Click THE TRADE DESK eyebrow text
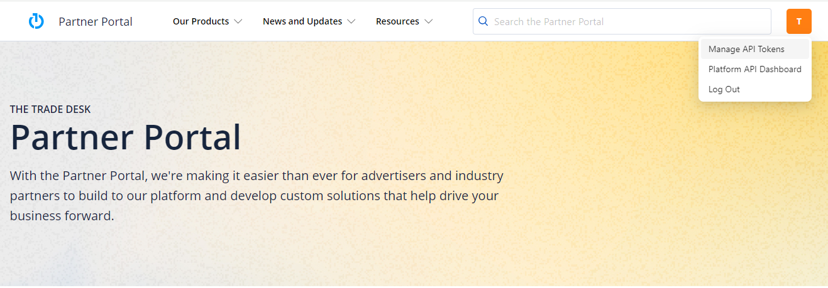 (50, 109)
